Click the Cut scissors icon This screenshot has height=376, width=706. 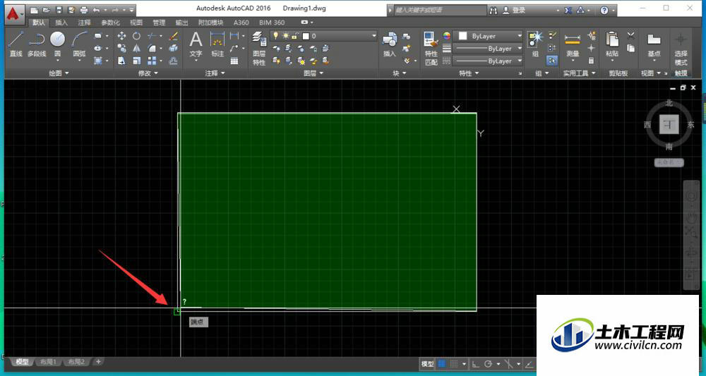point(631,35)
